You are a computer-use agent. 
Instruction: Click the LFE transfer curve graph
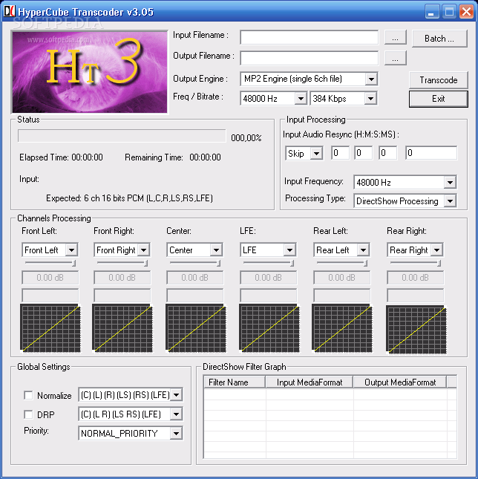point(269,328)
